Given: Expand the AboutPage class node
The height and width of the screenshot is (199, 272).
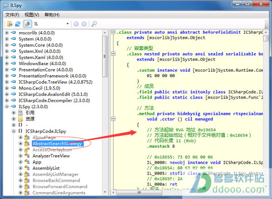Looking at the screenshot, I should coord(20,137).
